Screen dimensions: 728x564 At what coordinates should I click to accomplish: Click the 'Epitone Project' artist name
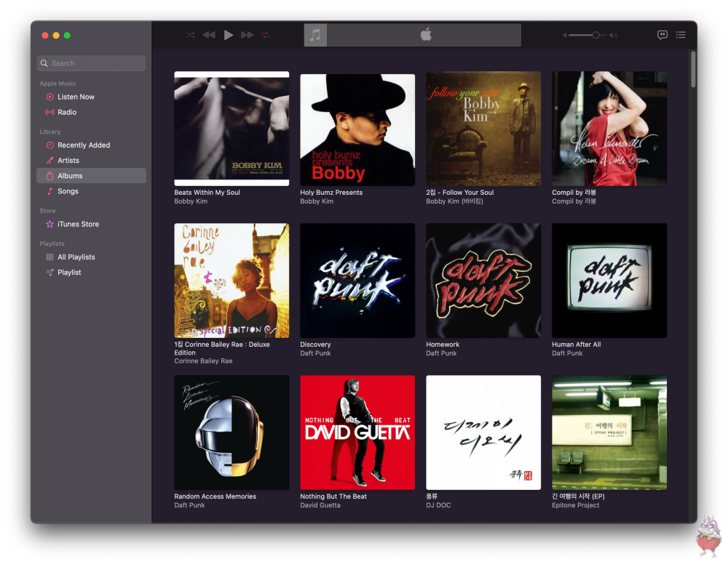pos(575,505)
